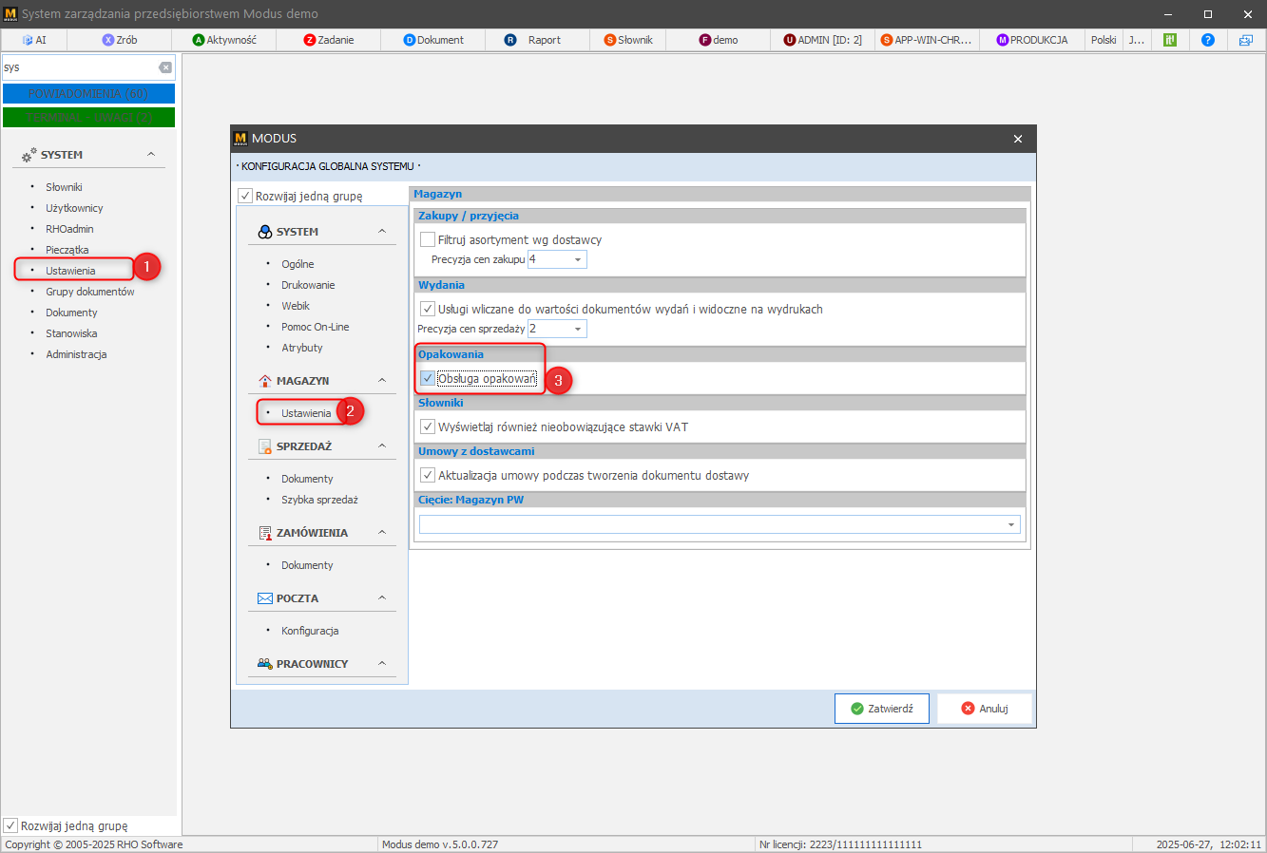Screen dimensions: 1267x853
Task: Click the Dokument toolbar icon
Action: (410, 40)
